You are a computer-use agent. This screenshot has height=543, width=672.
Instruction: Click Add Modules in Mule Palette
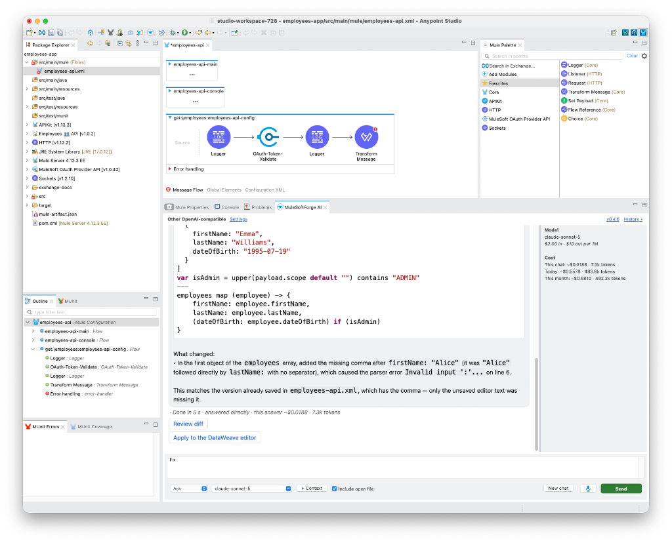tap(499, 75)
